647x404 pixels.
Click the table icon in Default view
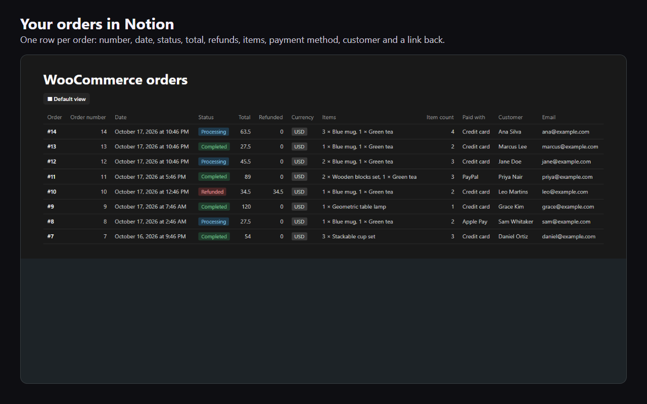[50, 99]
